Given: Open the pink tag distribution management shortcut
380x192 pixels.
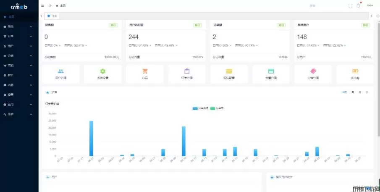Looking at the screenshot, I should point(313,74).
